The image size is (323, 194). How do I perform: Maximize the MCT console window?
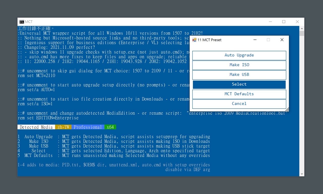point(284,22)
